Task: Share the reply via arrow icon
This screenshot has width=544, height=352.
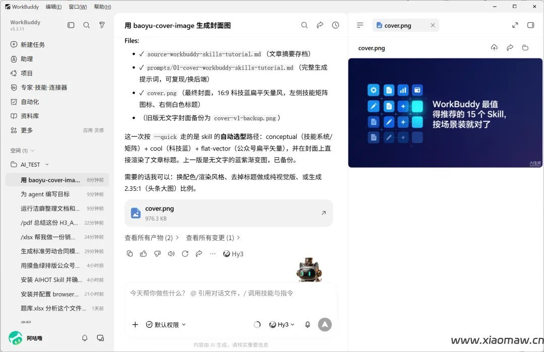Action: [x=199, y=254]
